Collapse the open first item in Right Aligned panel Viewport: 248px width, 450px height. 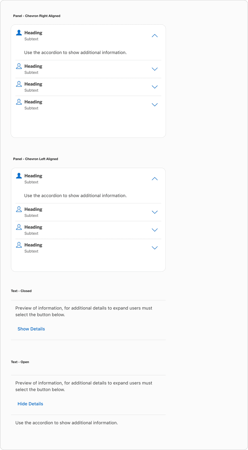155,36
